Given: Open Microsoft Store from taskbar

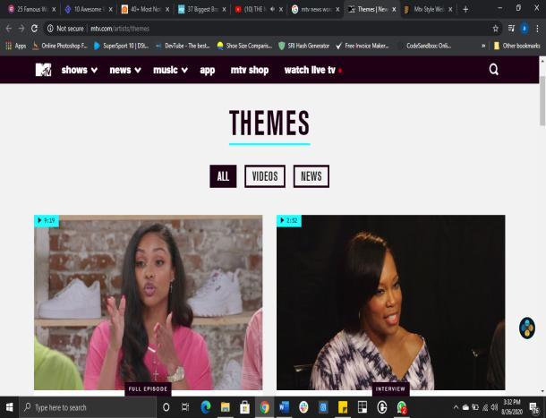Looking at the screenshot, I should pyautogui.click(x=244, y=407).
